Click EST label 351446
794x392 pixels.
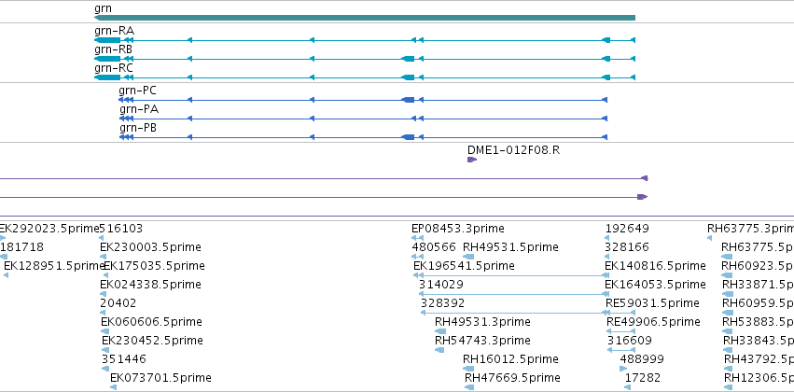(124, 359)
